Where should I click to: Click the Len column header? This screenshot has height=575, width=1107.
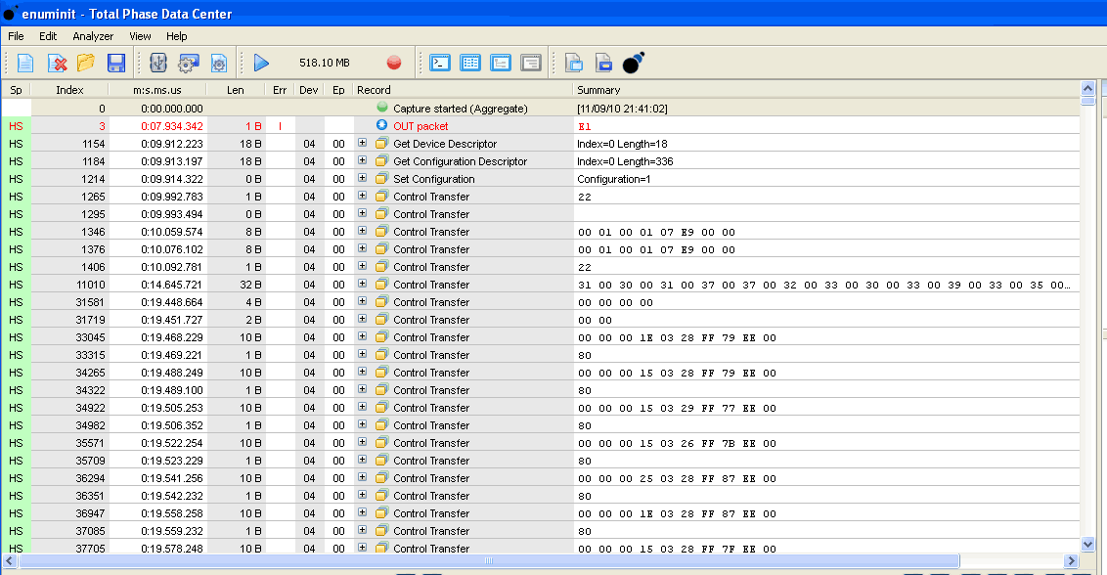pyautogui.click(x=236, y=90)
